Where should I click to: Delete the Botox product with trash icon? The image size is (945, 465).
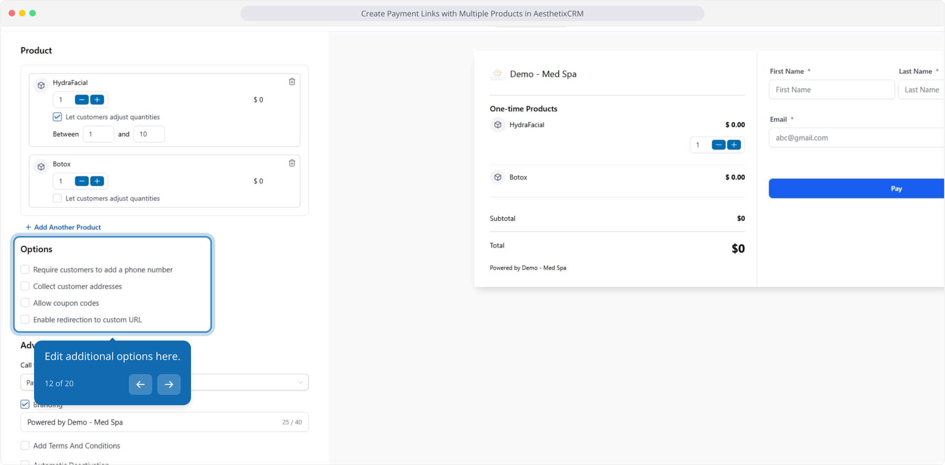coord(292,163)
